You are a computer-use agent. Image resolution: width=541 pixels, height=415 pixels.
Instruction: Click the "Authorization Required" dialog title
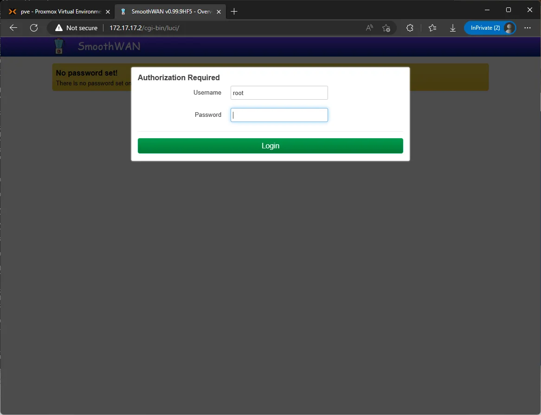[179, 77]
